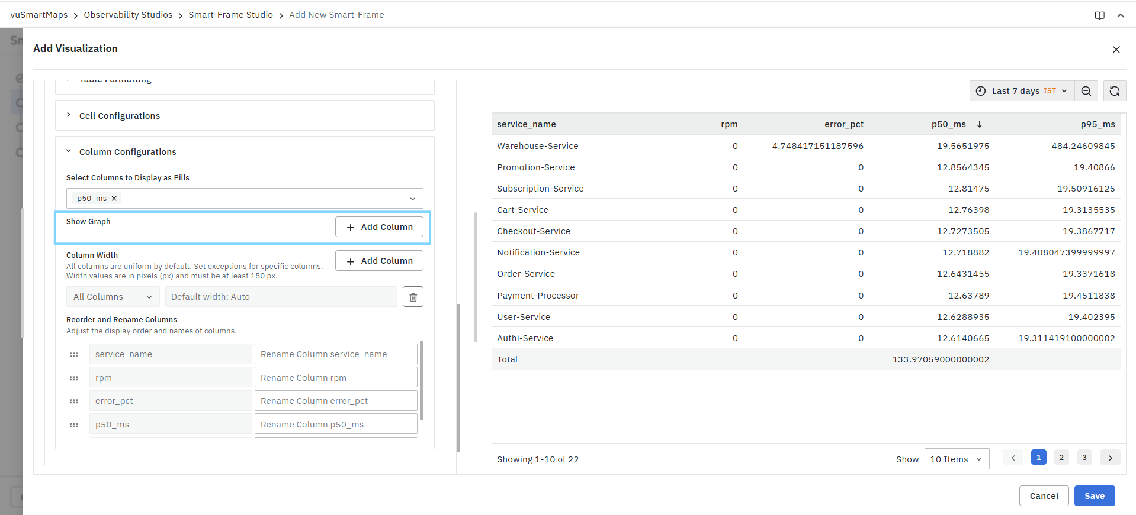Select the User-Service row name
1136x515 pixels.
click(x=524, y=317)
